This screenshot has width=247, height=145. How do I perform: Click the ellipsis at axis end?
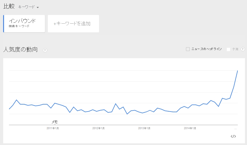[x=235, y=129]
